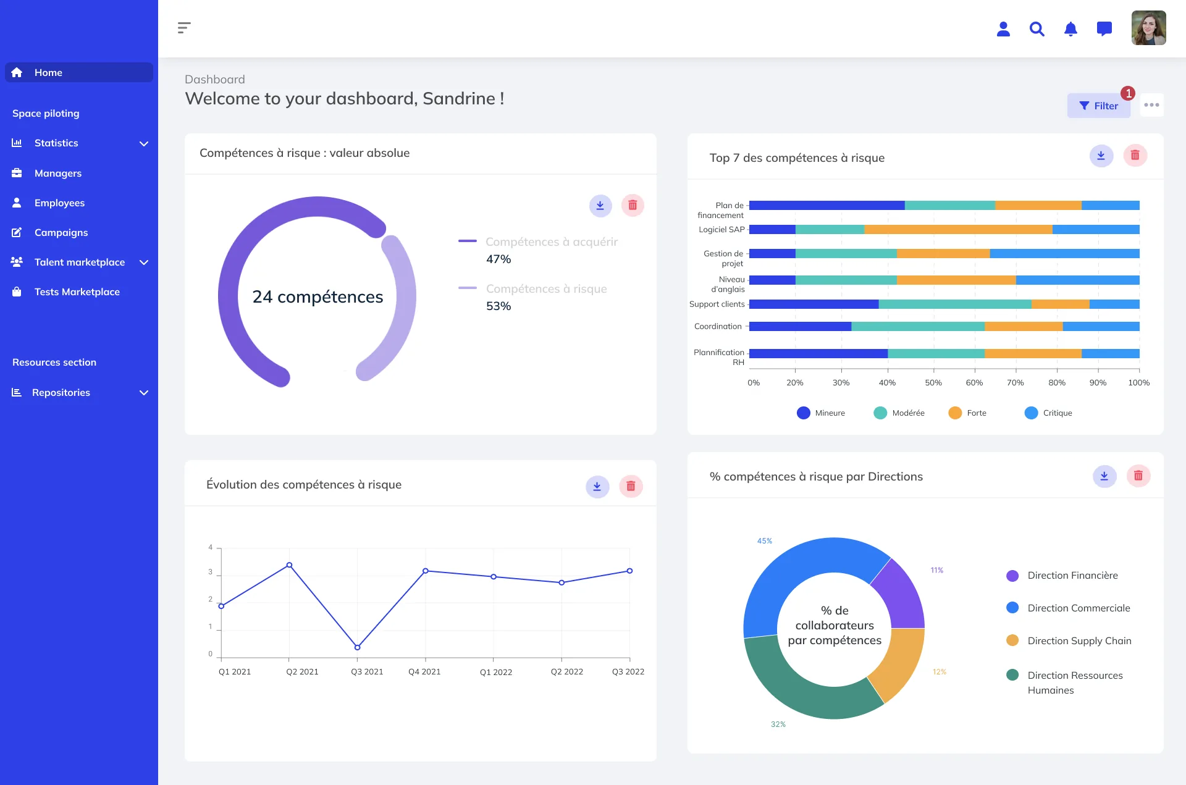Toggle the Critique legend swatch

pyautogui.click(x=1031, y=413)
